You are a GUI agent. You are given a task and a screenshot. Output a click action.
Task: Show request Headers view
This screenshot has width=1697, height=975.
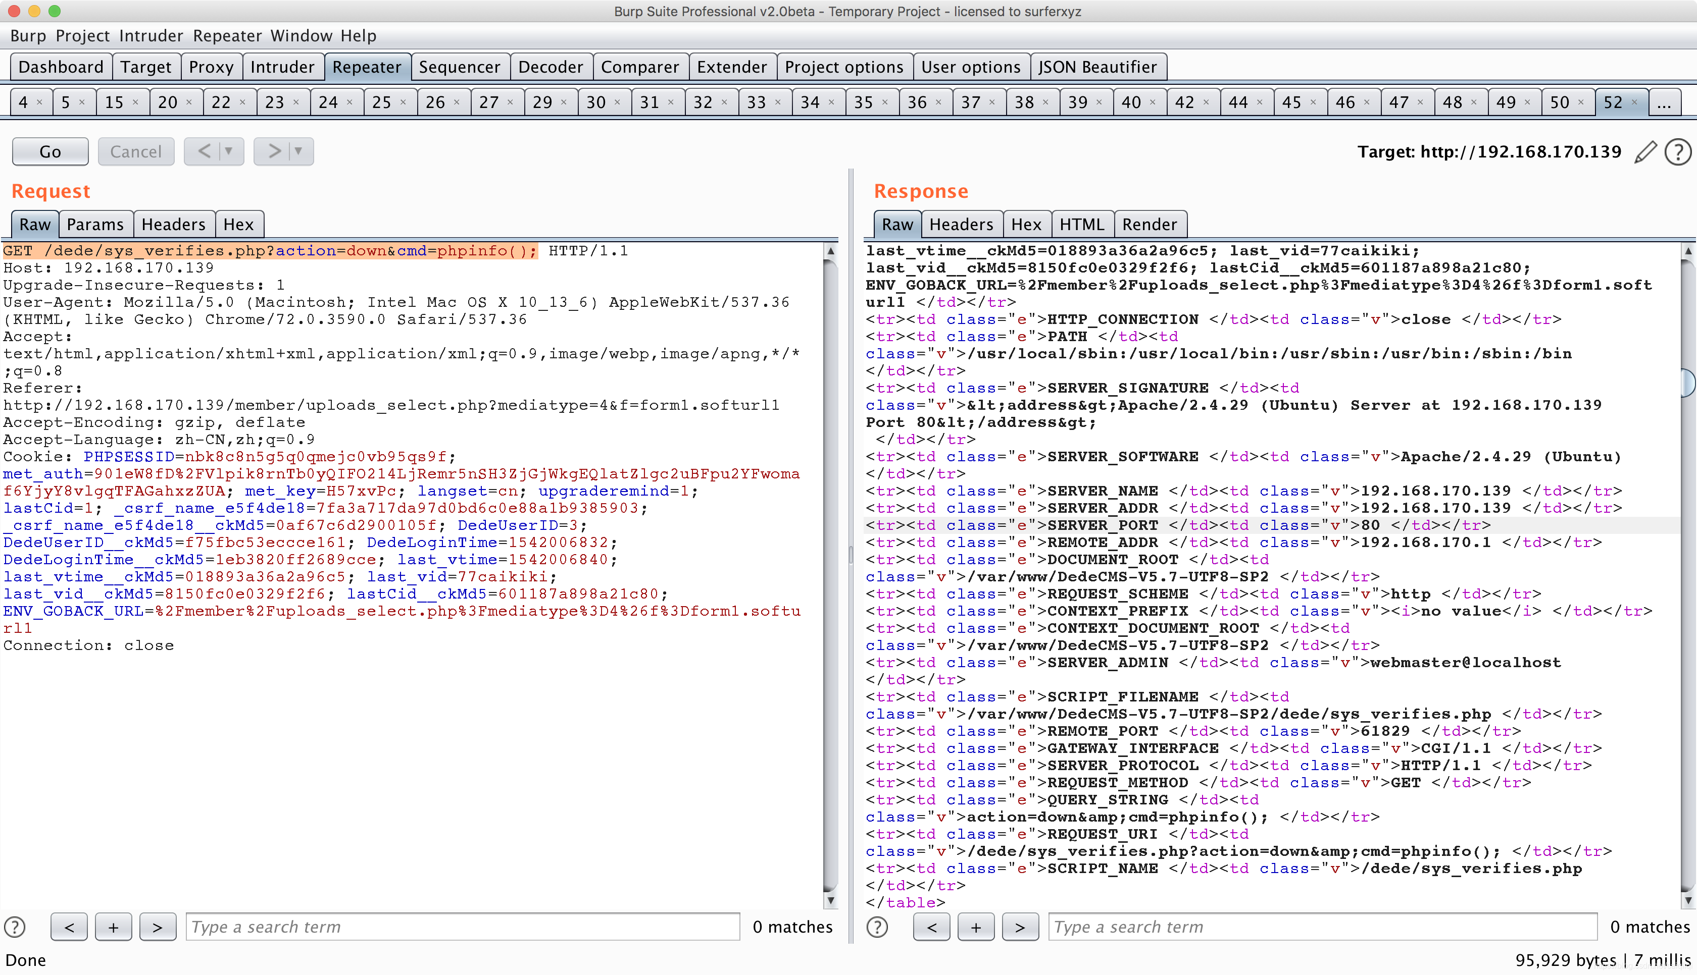click(x=174, y=225)
